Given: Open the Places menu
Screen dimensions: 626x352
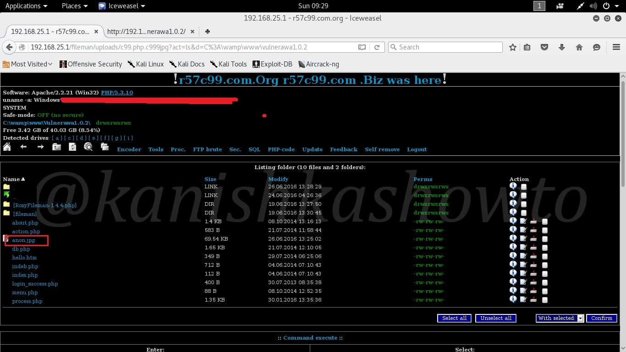Looking at the screenshot, I should 74,6.
